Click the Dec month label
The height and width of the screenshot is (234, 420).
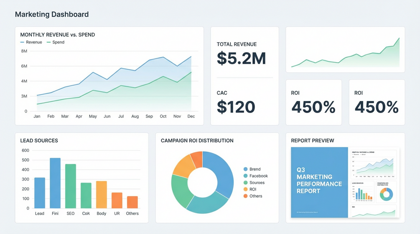click(191, 116)
